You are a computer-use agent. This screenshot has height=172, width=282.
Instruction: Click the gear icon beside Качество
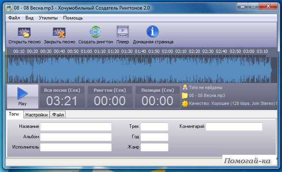[185, 104]
